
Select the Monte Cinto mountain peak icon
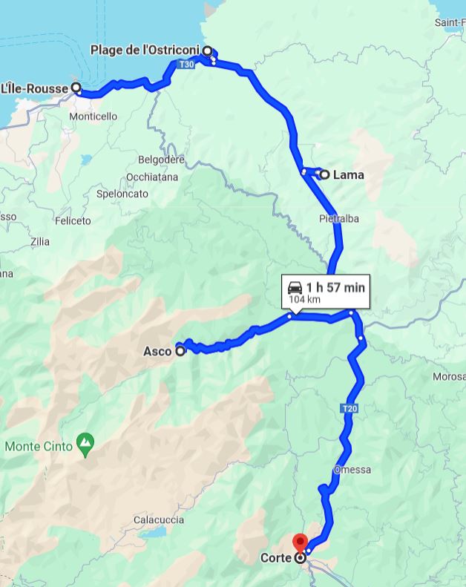(85, 445)
